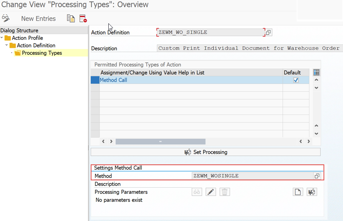The width and height of the screenshot is (343, 221).
Task: Click edit parameters pencil icon
Action: coord(211,192)
